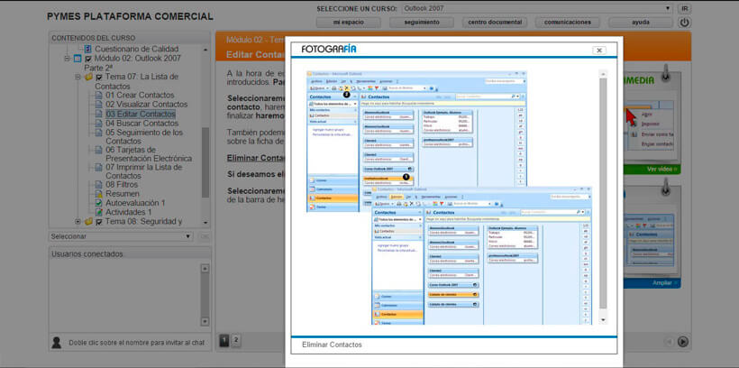Click the green check icon beside Autoevaluación 1

(x=98, y=203)
